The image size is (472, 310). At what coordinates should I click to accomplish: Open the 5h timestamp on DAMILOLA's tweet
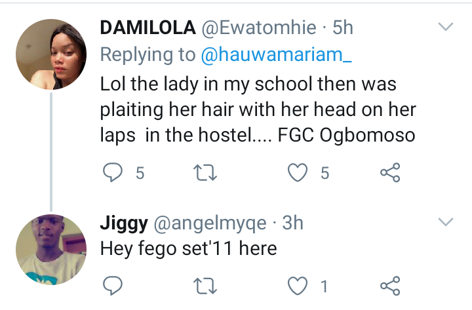[344, 28]
